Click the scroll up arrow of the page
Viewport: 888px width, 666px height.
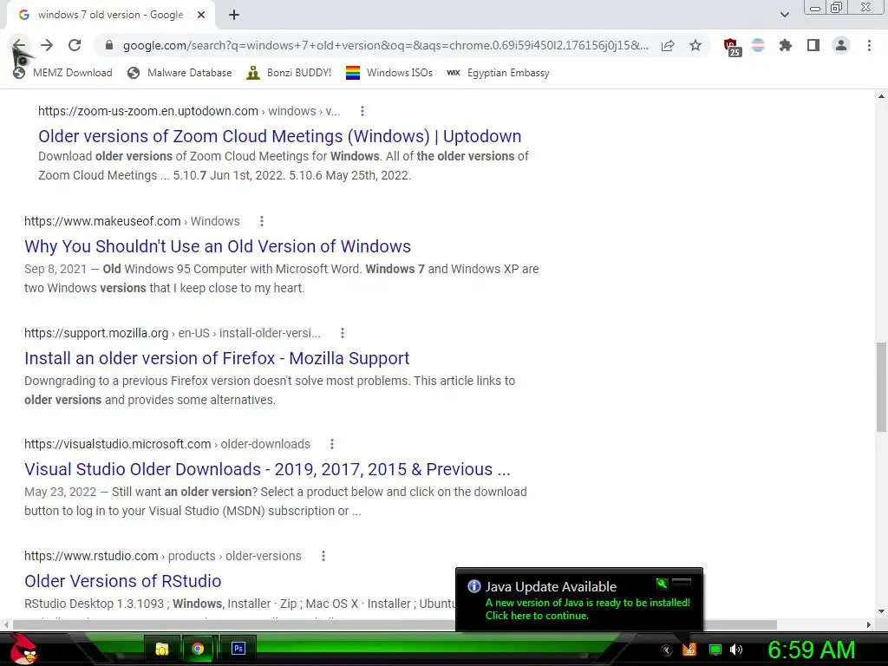click(x=881, y=96)
